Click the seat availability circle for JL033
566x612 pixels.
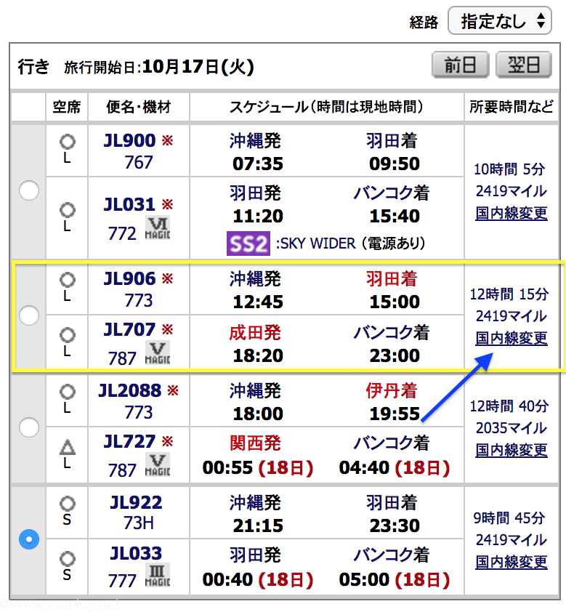coord(67,559)
